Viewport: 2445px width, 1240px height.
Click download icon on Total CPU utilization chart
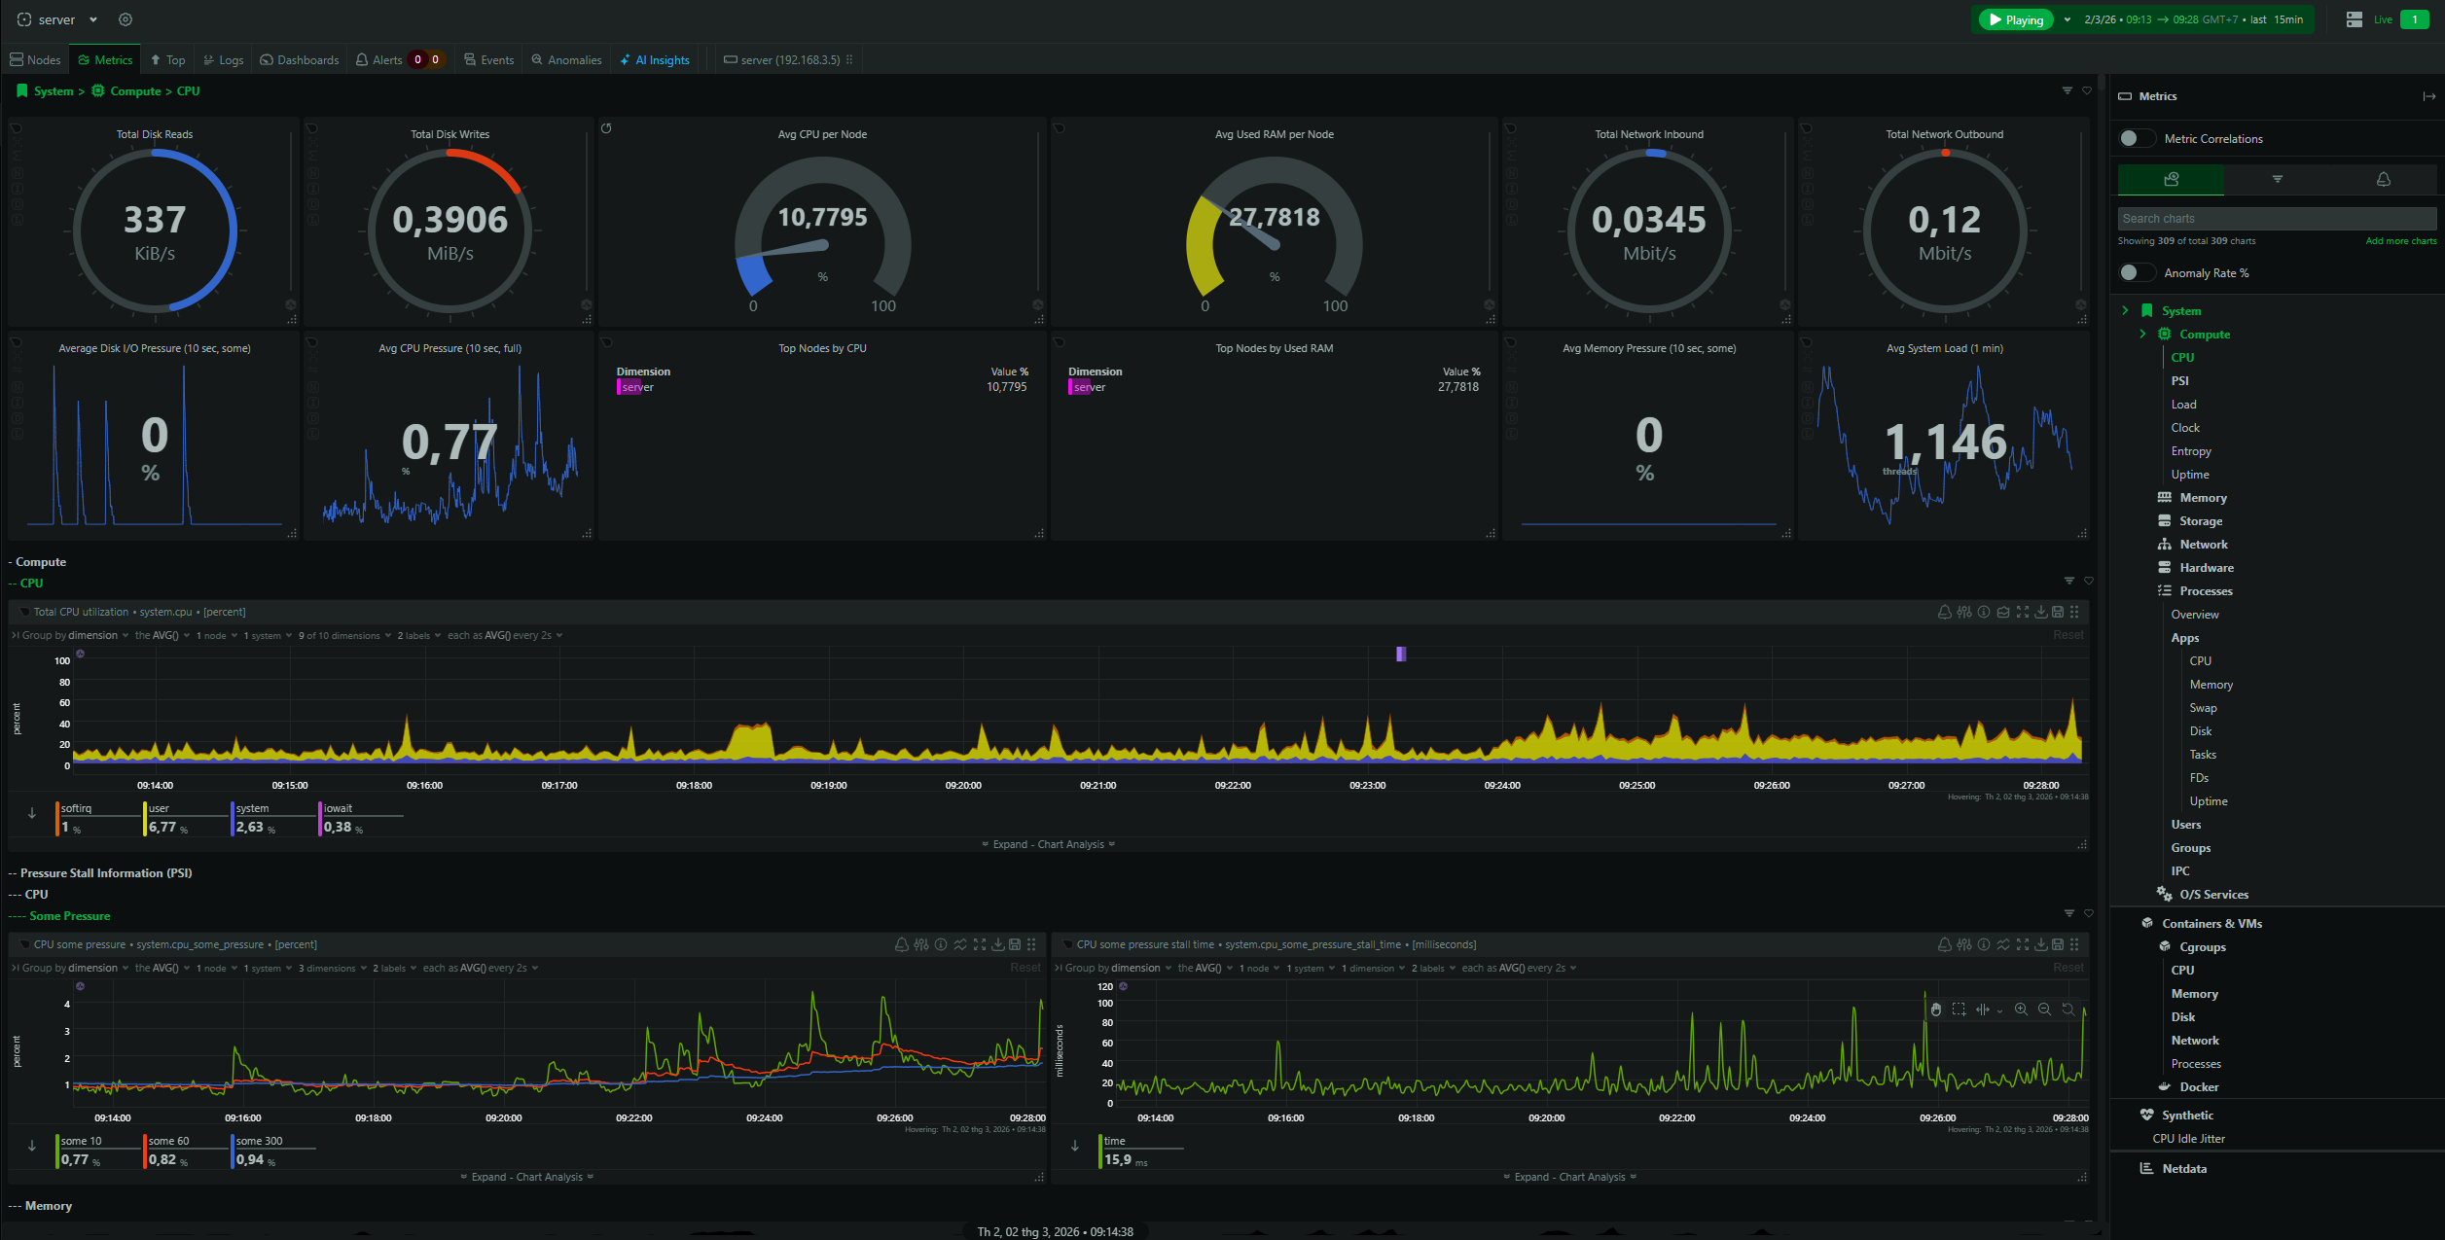(x=2040, y=612)
